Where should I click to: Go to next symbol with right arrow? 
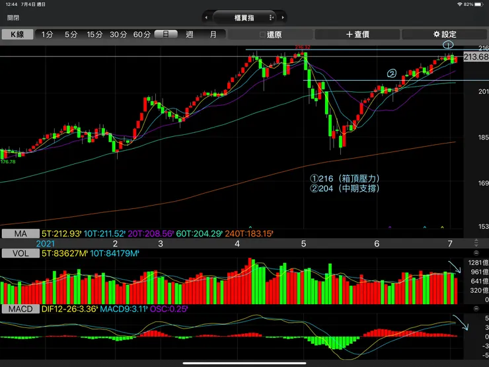[283, 18]
